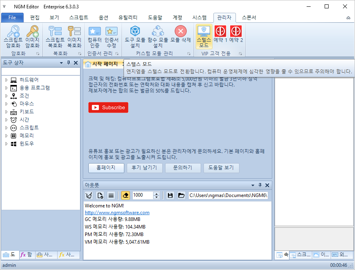The width and height of the screenshot is (355, 270).
Task: Click the 이미지 복호화 icon
Action: [x=74, y=31]
